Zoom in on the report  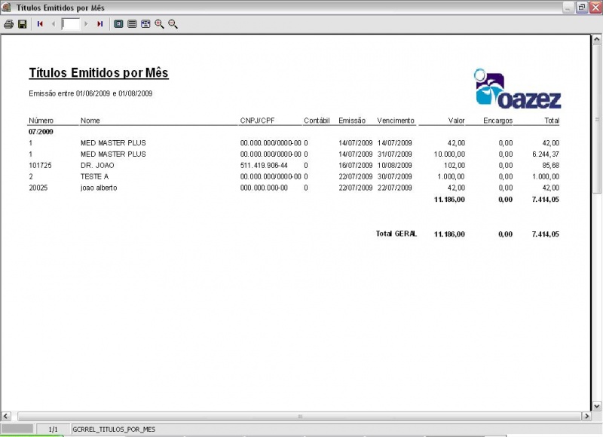pyautogui.click(x=159, y=24)
